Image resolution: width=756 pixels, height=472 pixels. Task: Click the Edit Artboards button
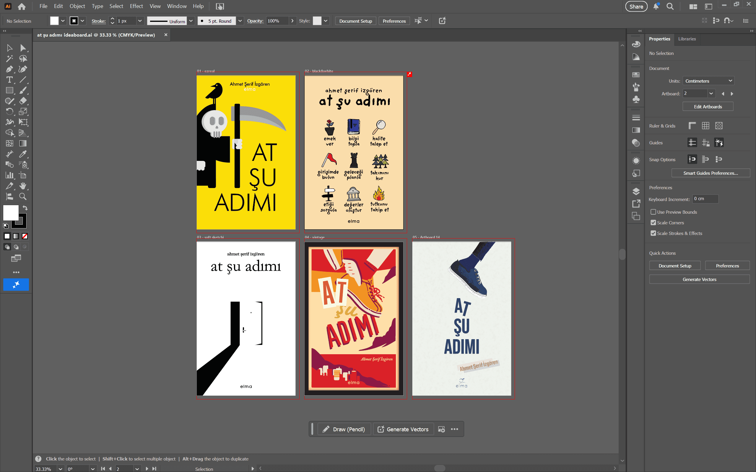coord(708,107)
